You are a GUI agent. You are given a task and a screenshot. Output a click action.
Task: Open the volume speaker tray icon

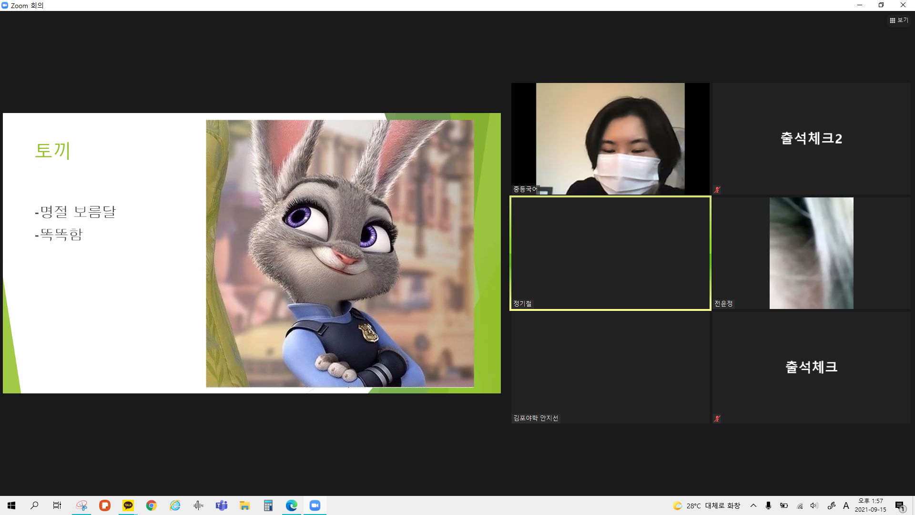point(814,505)
